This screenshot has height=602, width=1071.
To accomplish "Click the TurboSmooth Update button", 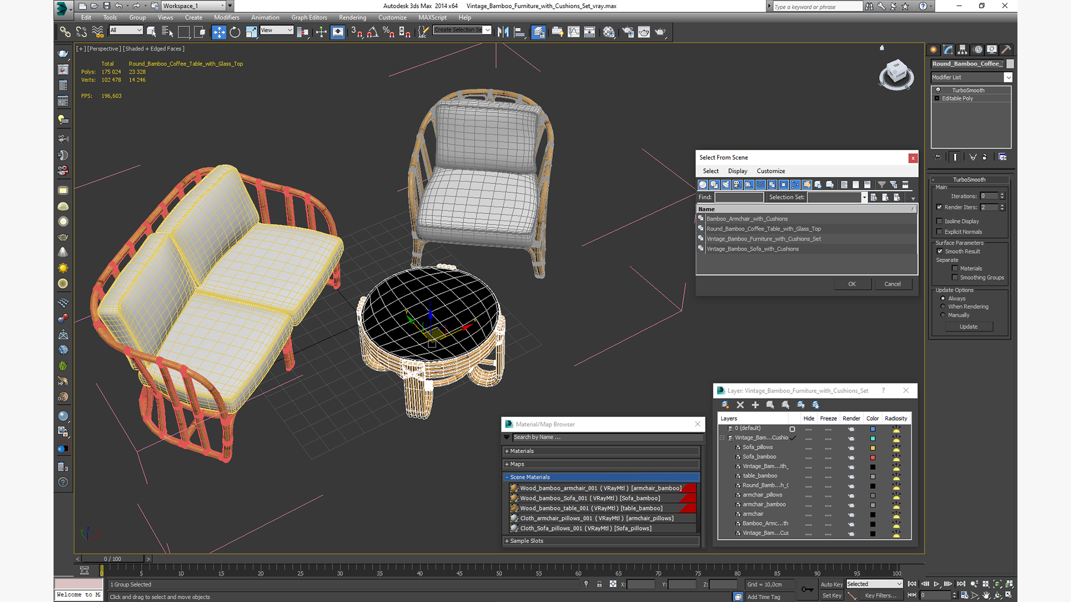I will pyautogui.click(x=968, y=327).
